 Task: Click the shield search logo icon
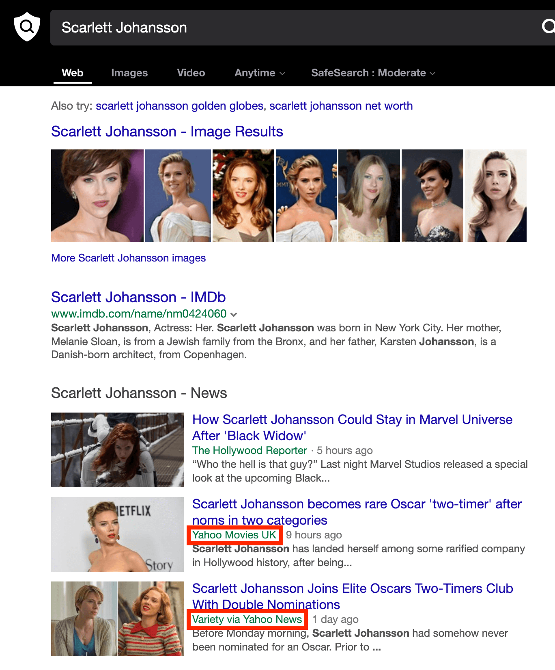pyautogui.click(x=27, y=27)
